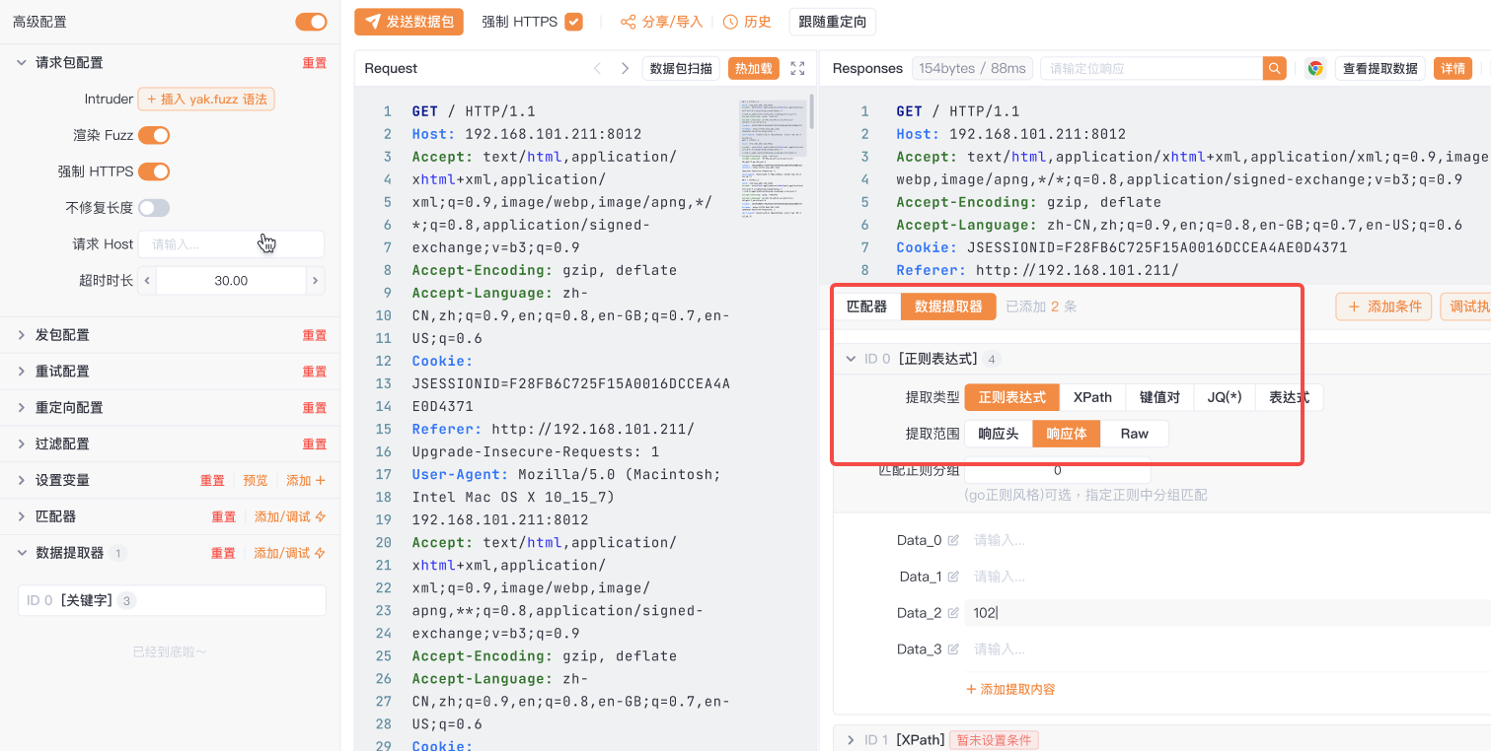Expand the 重定向配置 section
1491x751 pixels.
pyautogui.click(x=22, y=408)
